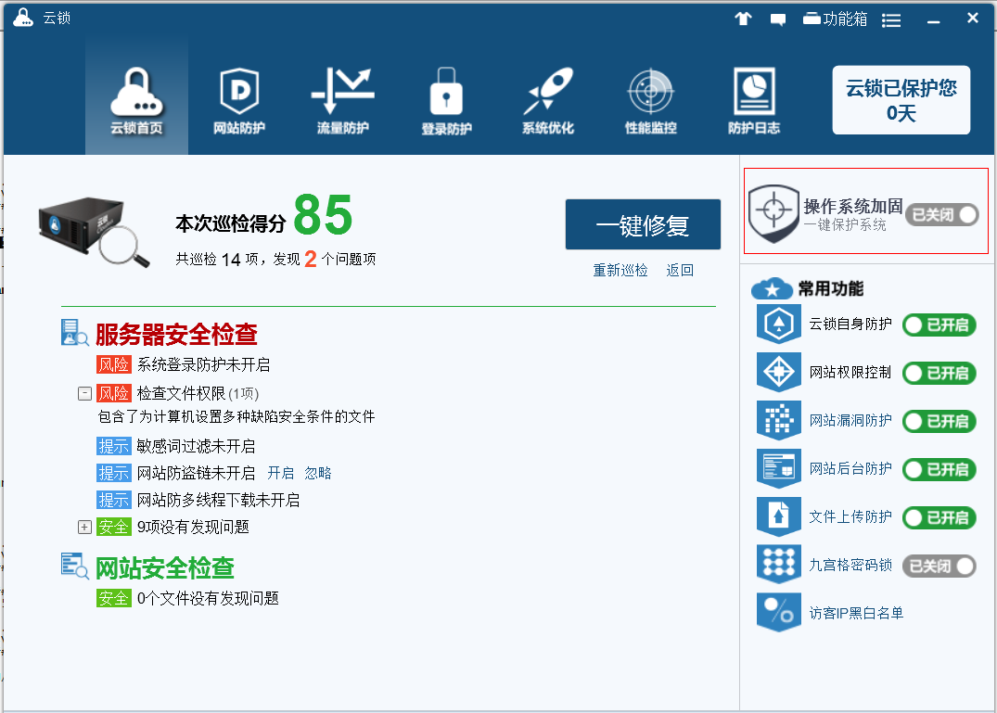Open the 访客IP黑白名单 link

856,613
